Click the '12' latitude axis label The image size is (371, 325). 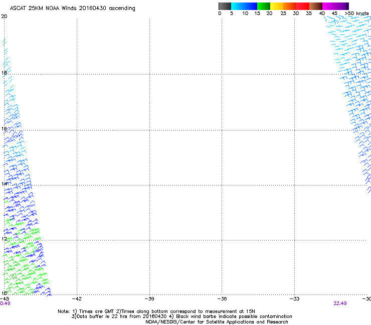tap(4, 239)
